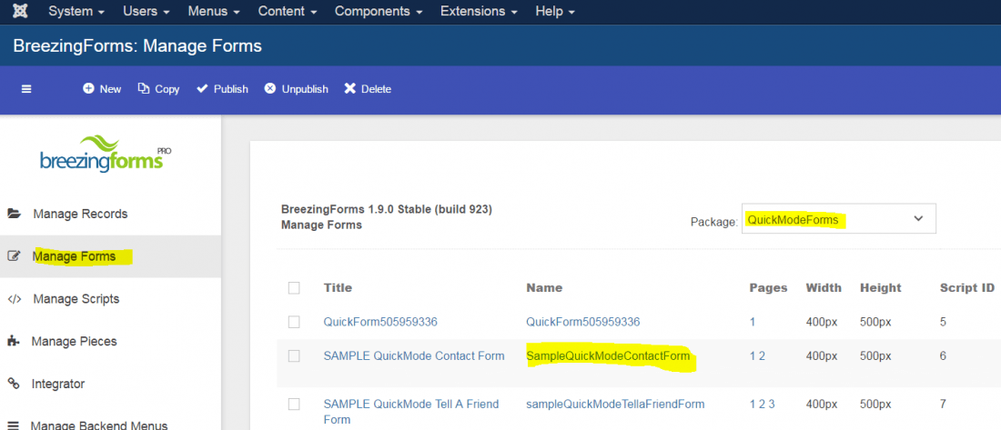This screenshot has width=1001, height=430.
Task: Click the Manage Records folder icon
Action: pyautogui.click(x=14, y=214)
